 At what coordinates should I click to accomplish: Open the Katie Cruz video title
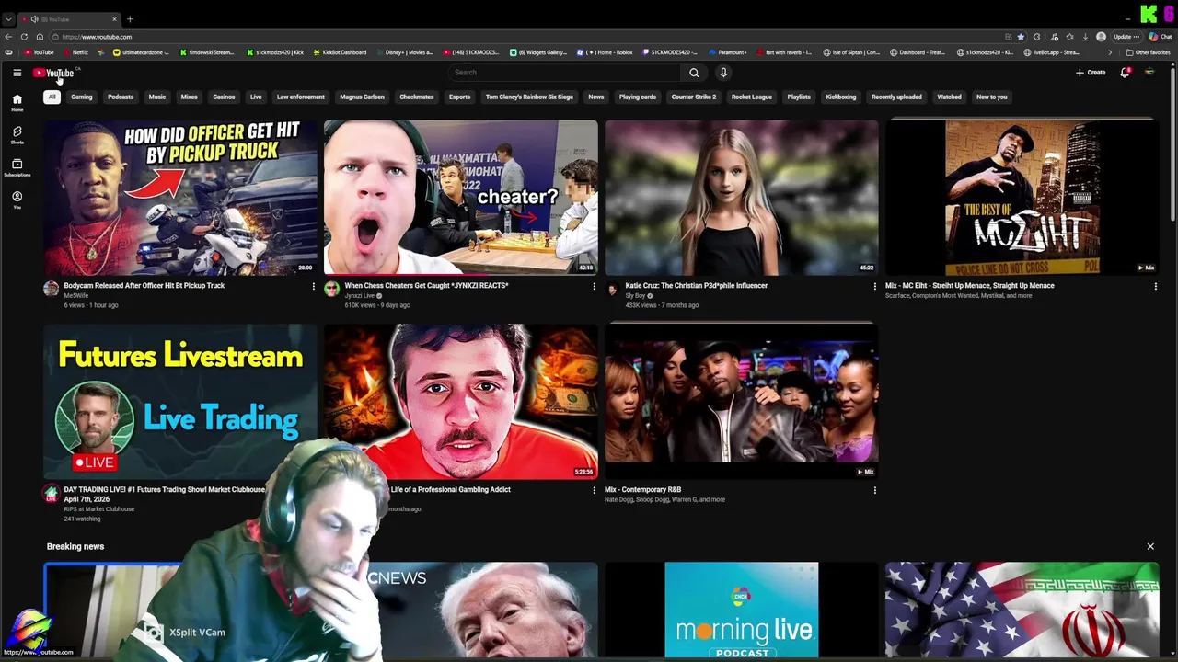pyautogui.click(x=696, y=286)
